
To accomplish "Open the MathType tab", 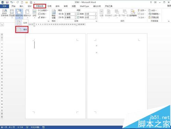I will (84, 6).
